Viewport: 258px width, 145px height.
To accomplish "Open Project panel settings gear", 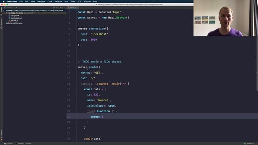I will pos(61,8).
